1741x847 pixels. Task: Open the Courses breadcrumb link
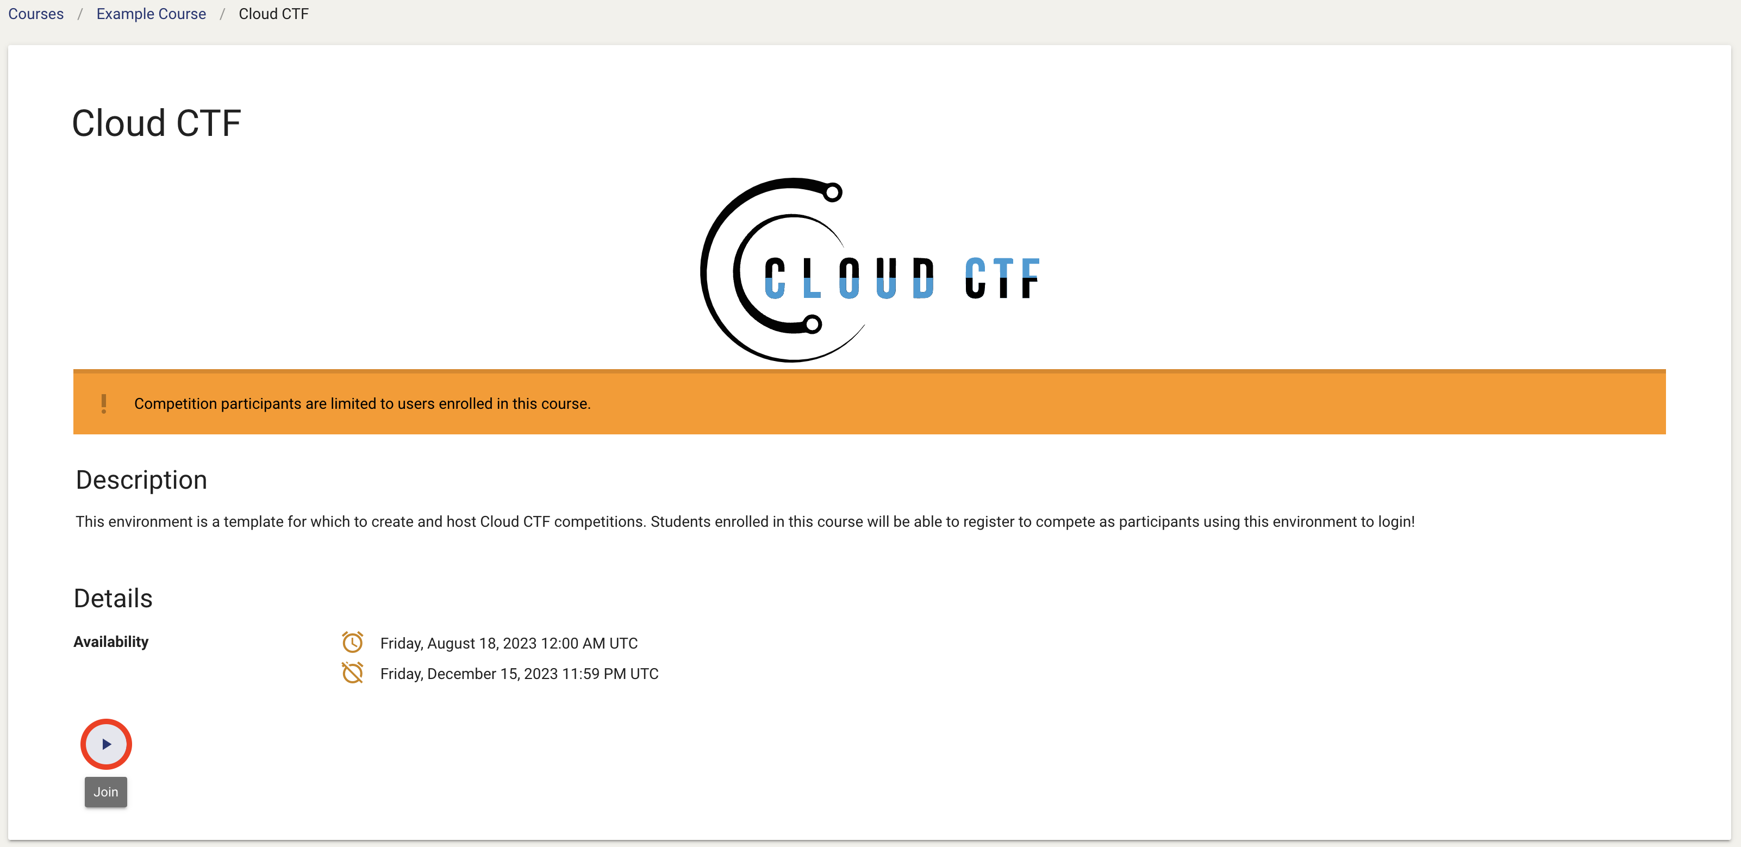(36, 14)
